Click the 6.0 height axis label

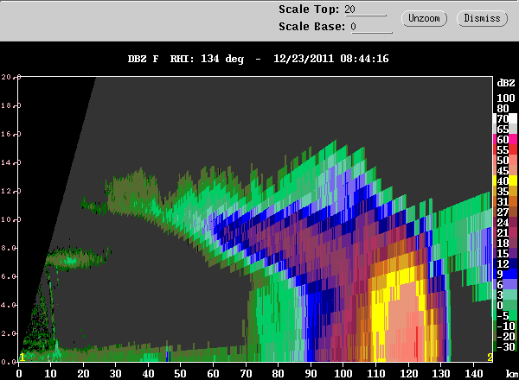point(10,276)
